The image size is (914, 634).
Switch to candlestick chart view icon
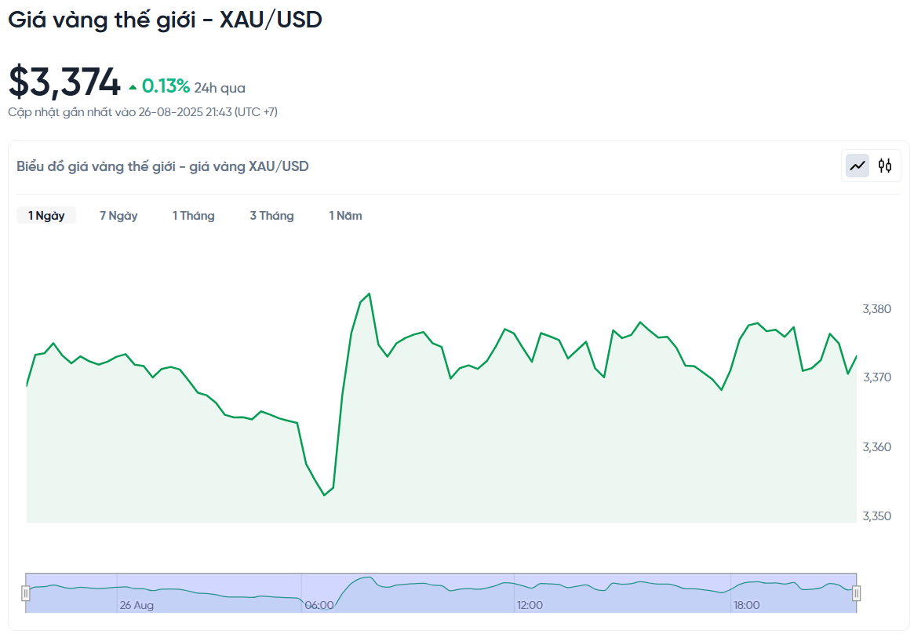click(x=885, y=166)
